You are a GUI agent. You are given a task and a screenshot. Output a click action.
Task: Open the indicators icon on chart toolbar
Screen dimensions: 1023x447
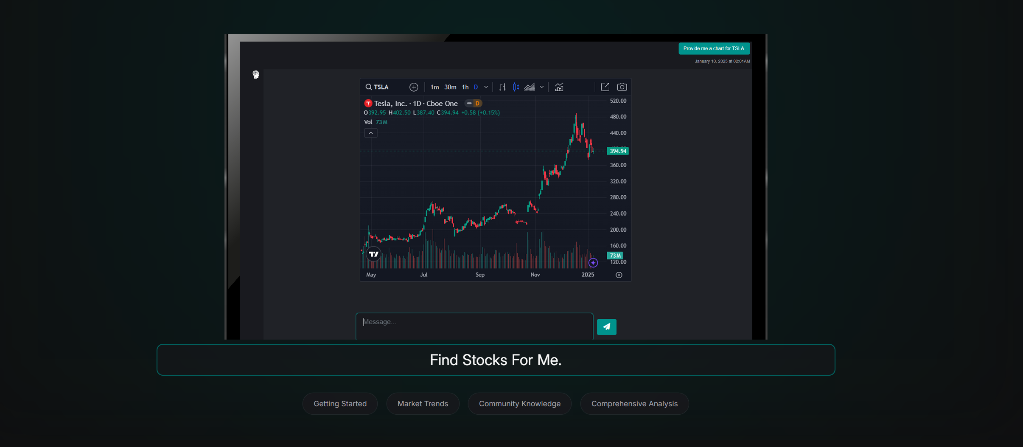tap(558, 87)
